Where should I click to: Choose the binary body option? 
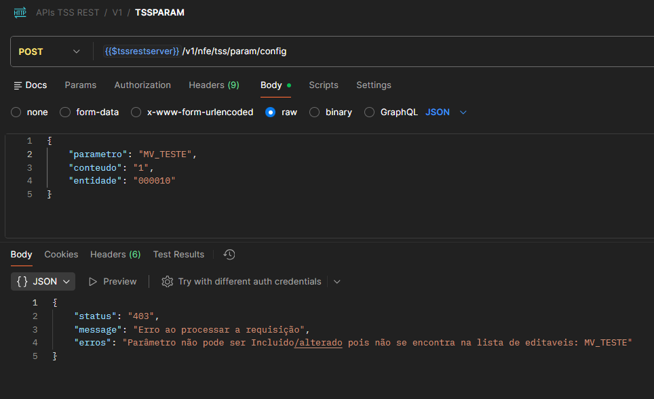pos(315,112)
